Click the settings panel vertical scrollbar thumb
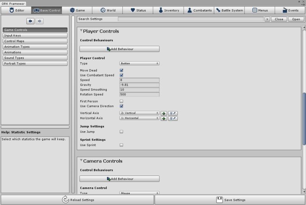The width and height of the screenshot is (306, 205). click(304, 119)
